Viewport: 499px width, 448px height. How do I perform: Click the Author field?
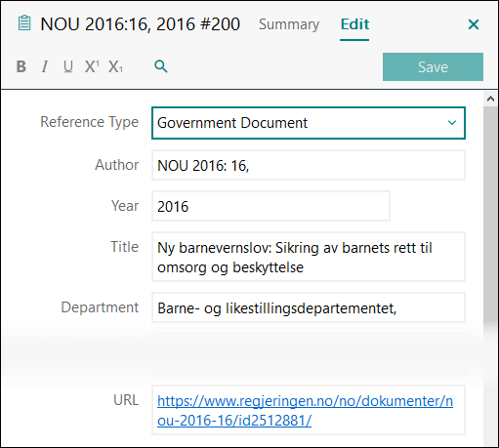(x=309, y=165)
